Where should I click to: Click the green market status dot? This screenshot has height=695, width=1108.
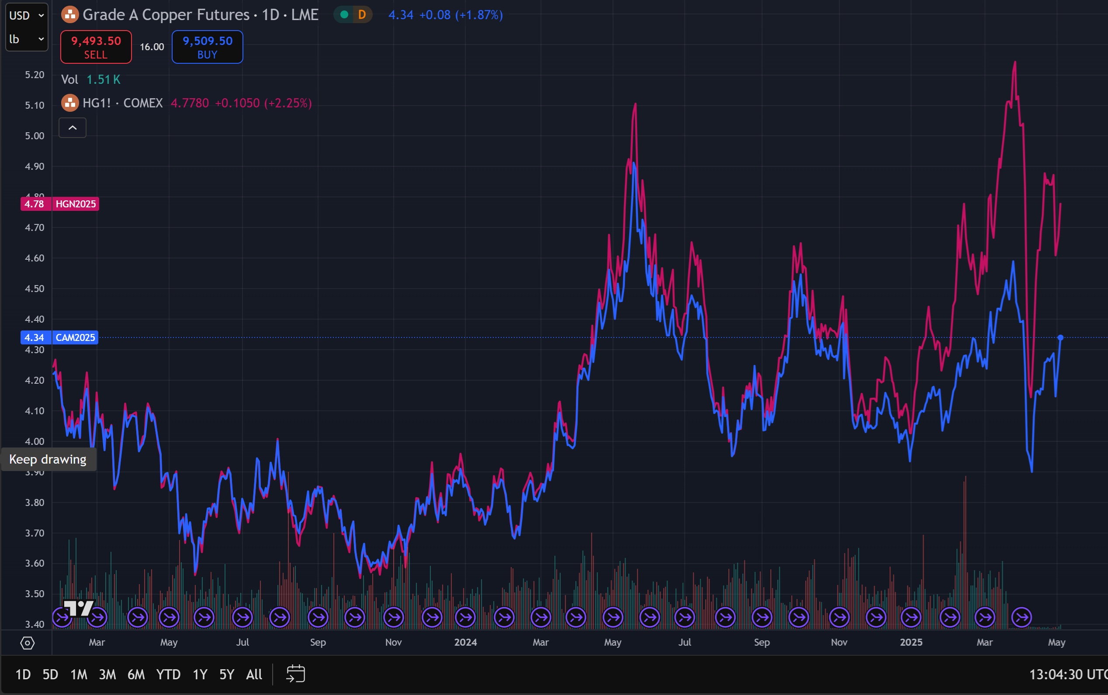point(344,15)
